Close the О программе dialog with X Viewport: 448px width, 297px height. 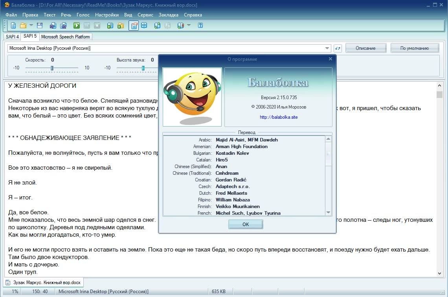(330, 59)
